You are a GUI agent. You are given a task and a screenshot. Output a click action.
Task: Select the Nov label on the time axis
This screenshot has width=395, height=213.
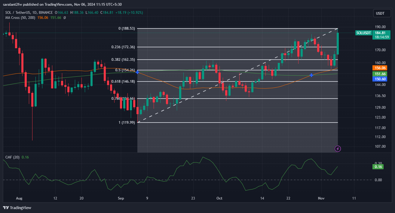321,198
